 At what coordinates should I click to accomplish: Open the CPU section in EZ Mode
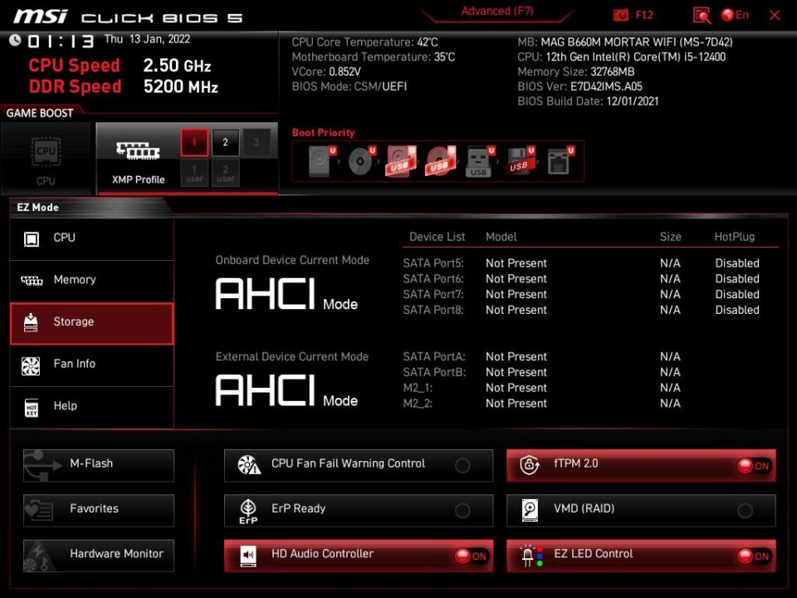[92, 238]
